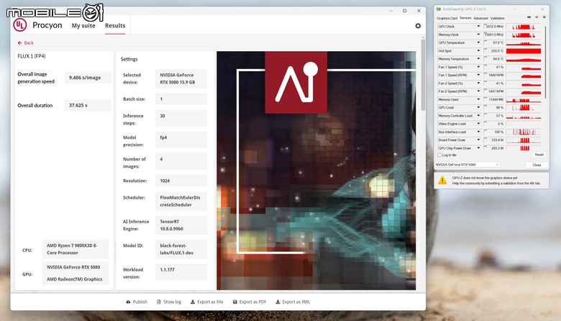Enable the Log to file checkbox
This screenshot has height=321, width=561.
point(439,155)
